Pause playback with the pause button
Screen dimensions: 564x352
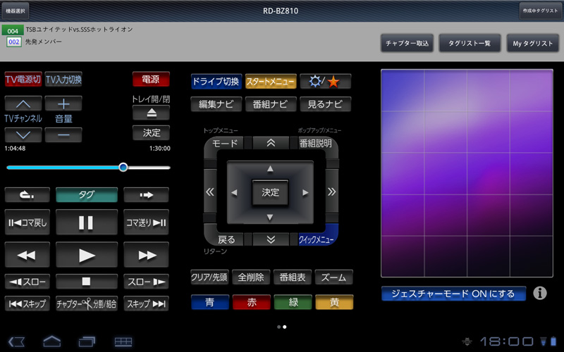click(86, 223)
